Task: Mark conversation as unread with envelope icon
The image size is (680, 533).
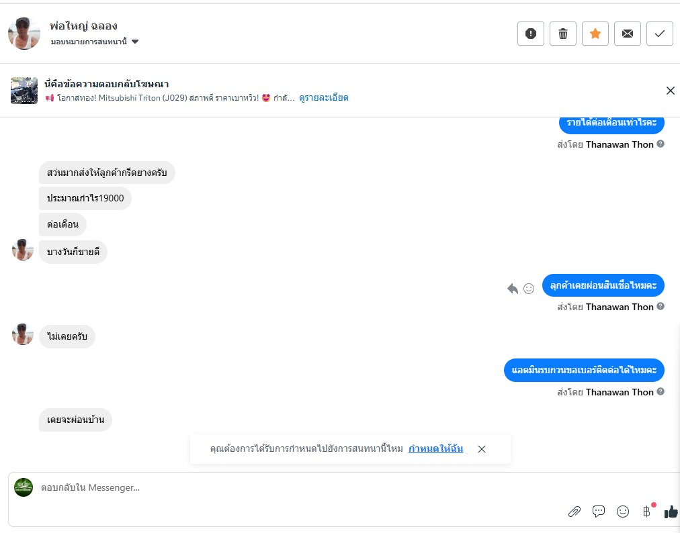Action: (x=628, y=34)
